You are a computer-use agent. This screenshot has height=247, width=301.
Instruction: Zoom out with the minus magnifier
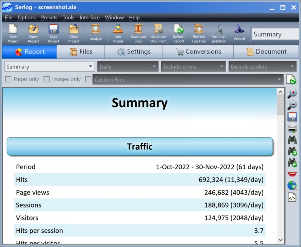point(292,105)
